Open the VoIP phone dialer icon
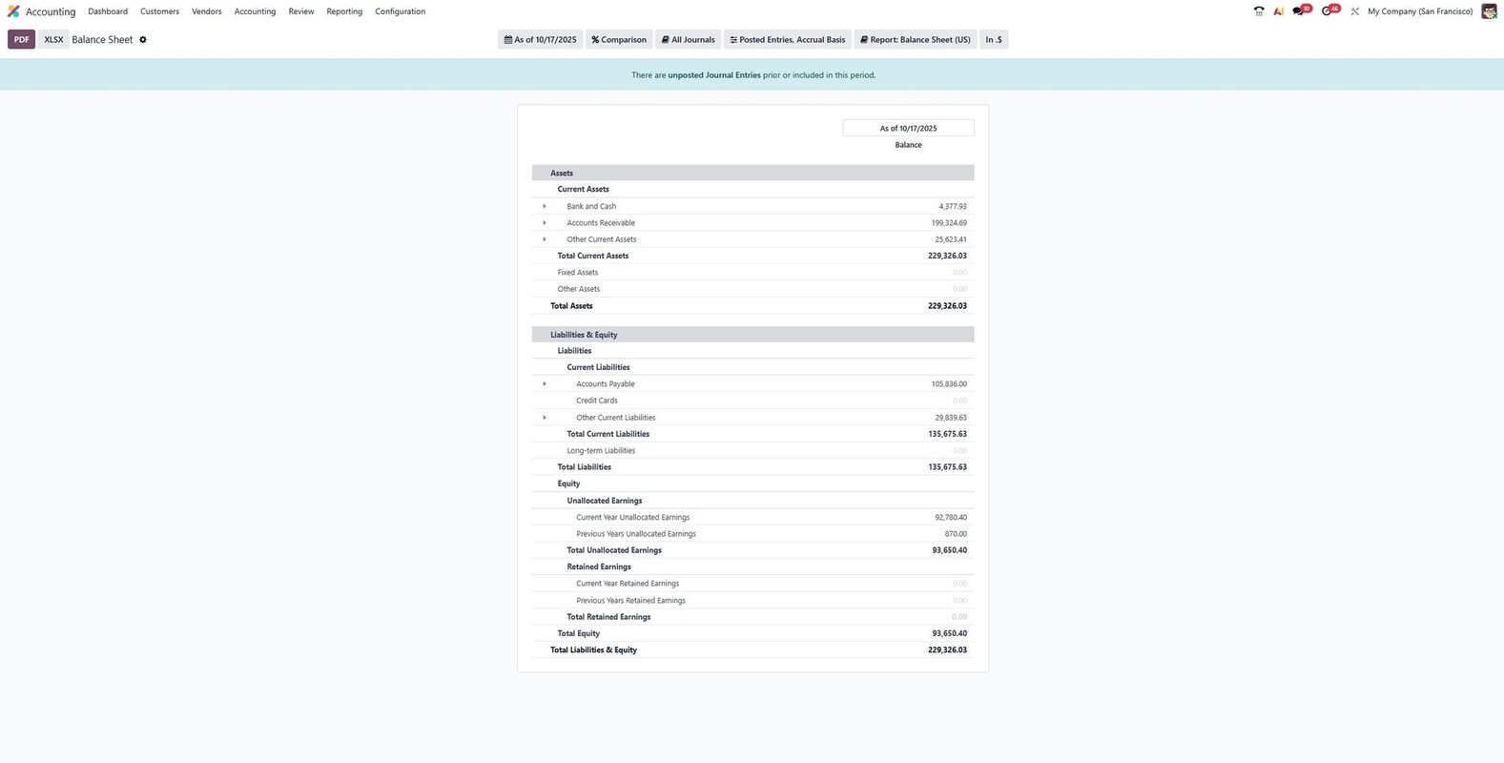The image size is (1504, 763). [1259, 11]
